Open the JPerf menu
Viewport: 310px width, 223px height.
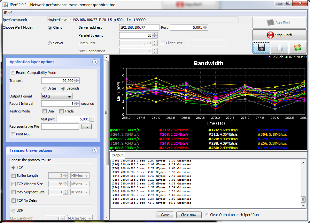point(7,13)
